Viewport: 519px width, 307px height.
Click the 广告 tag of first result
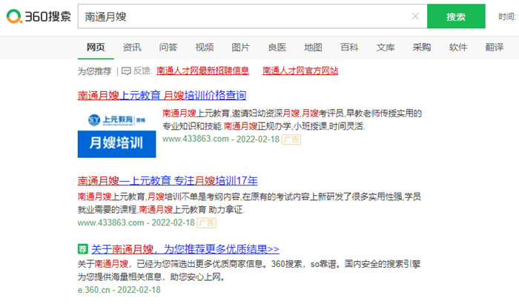291,139
